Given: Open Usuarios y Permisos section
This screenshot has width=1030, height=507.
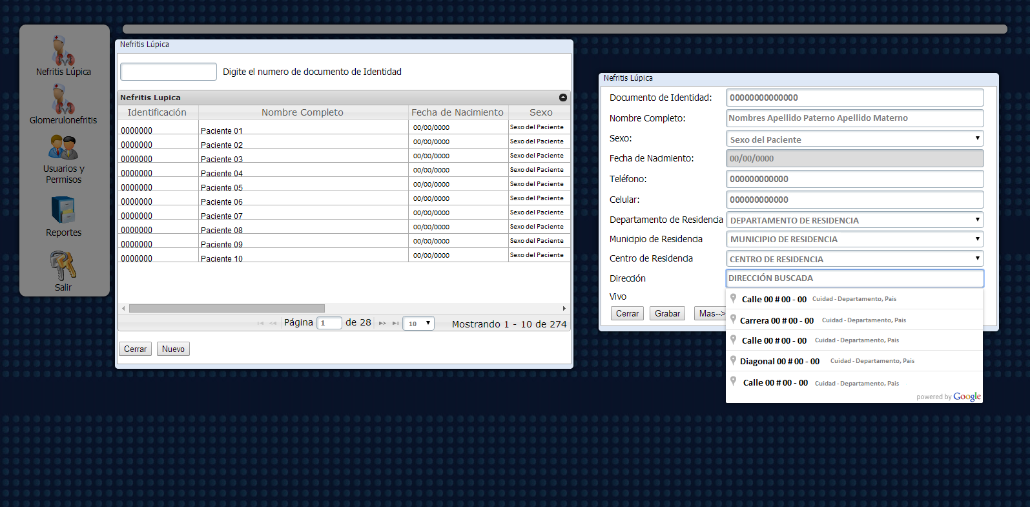Looking at the screenshot, I should [x=63, y=148].
